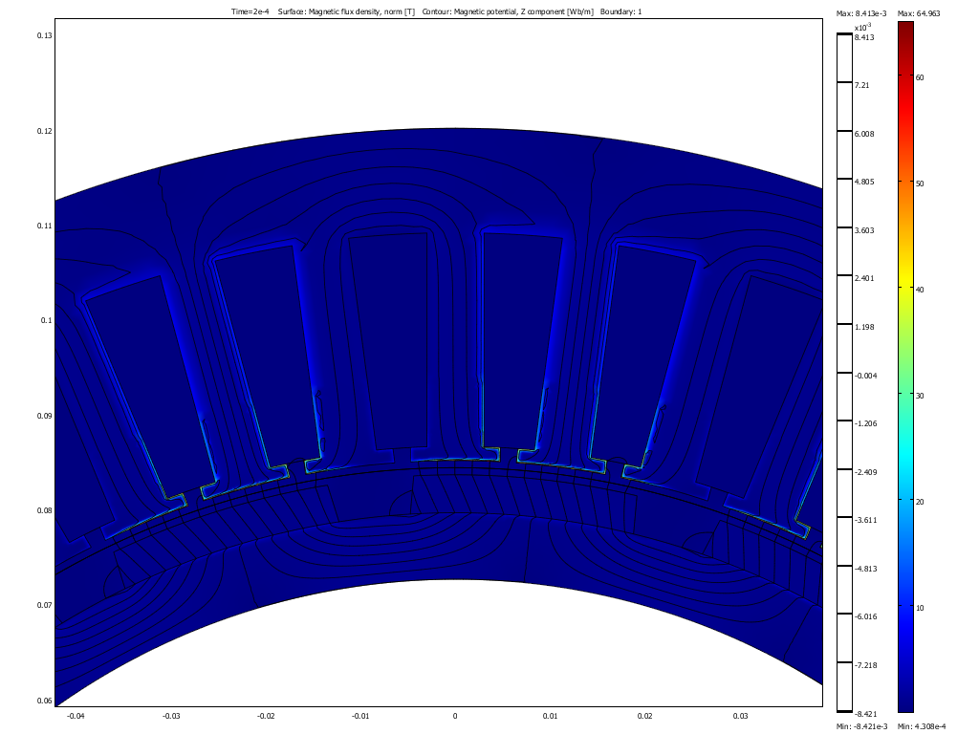
Task: Select the -0.04 tick on the horizontal axis
Action: [x=76, y=715]
